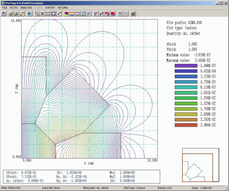The width and height of the screenshot is (229, 191).
Task: Click the 'X (cm)' axis label
Action: (x=89, y=163)
